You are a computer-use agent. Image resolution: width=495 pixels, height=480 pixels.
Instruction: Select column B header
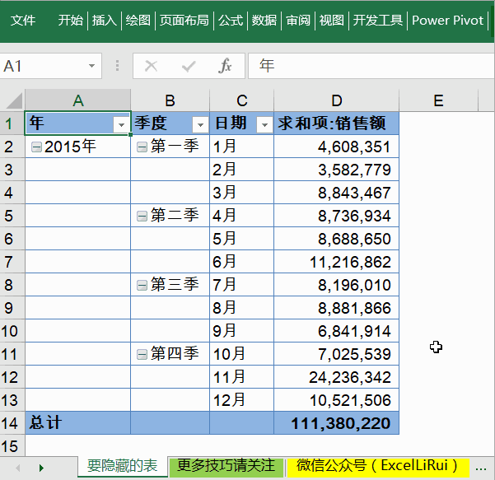pos(170,100)
